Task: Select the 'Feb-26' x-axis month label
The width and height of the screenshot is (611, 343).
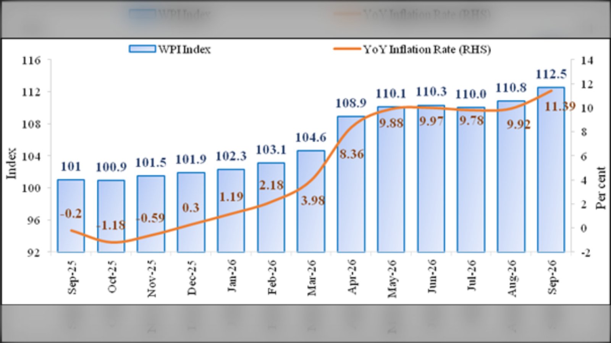Action: point(272,277)
